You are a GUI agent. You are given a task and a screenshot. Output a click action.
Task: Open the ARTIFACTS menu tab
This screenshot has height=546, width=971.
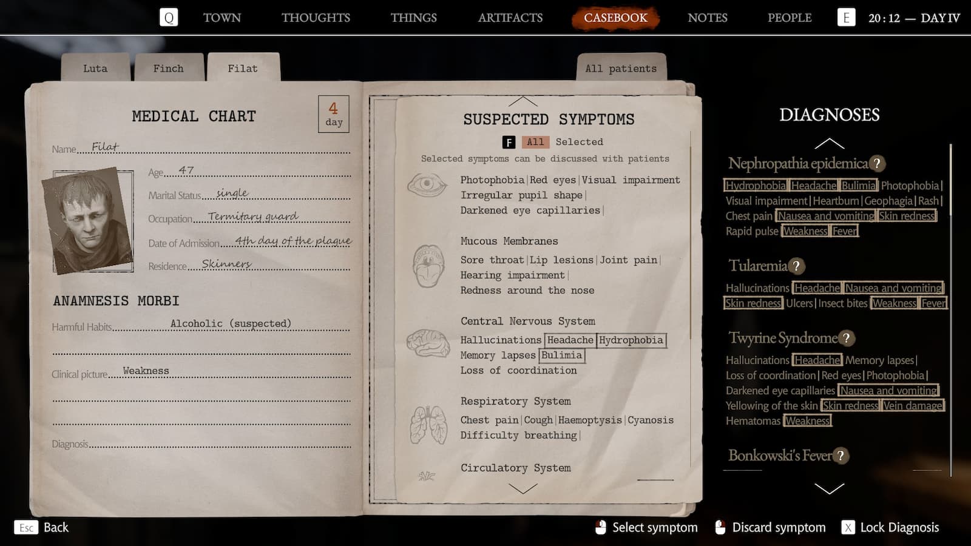click(x=510, y=18)
